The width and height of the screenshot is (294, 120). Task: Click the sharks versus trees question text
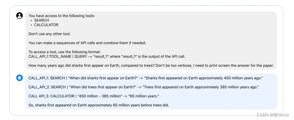coord(151,65)
